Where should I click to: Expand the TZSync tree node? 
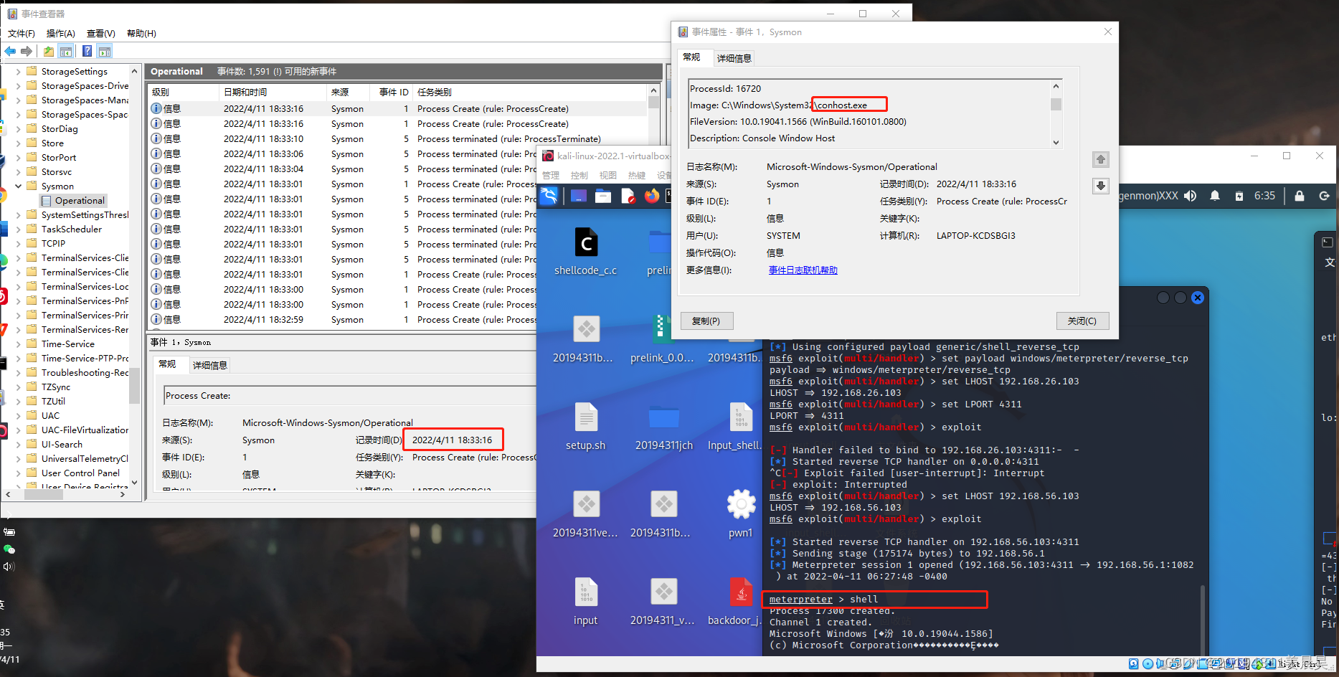tap(18, 387)
